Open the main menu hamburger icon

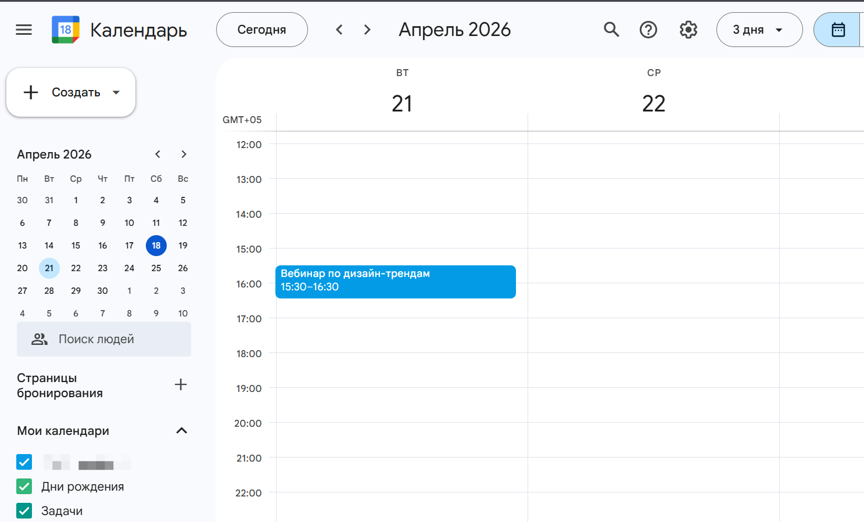click(x=24, y=30)
